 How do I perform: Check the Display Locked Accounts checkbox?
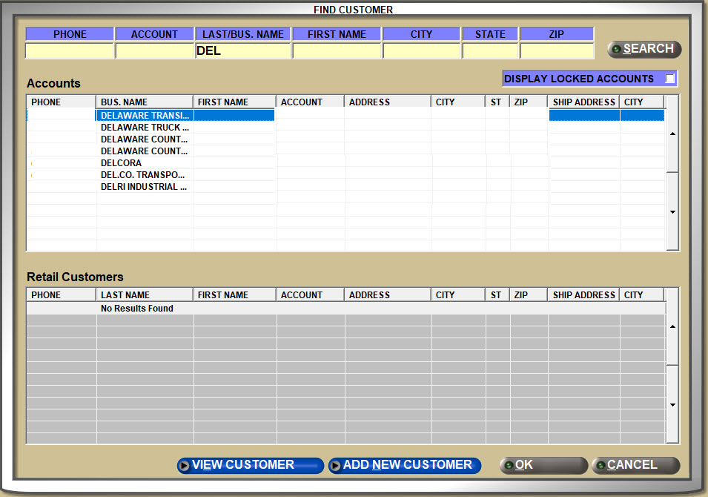(x=670, y=79)
